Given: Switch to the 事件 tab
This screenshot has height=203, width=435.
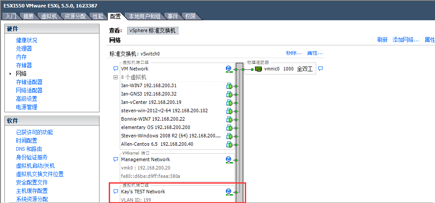Looking at the screenshot, I should pyautogui.click(x=173, y=16).
